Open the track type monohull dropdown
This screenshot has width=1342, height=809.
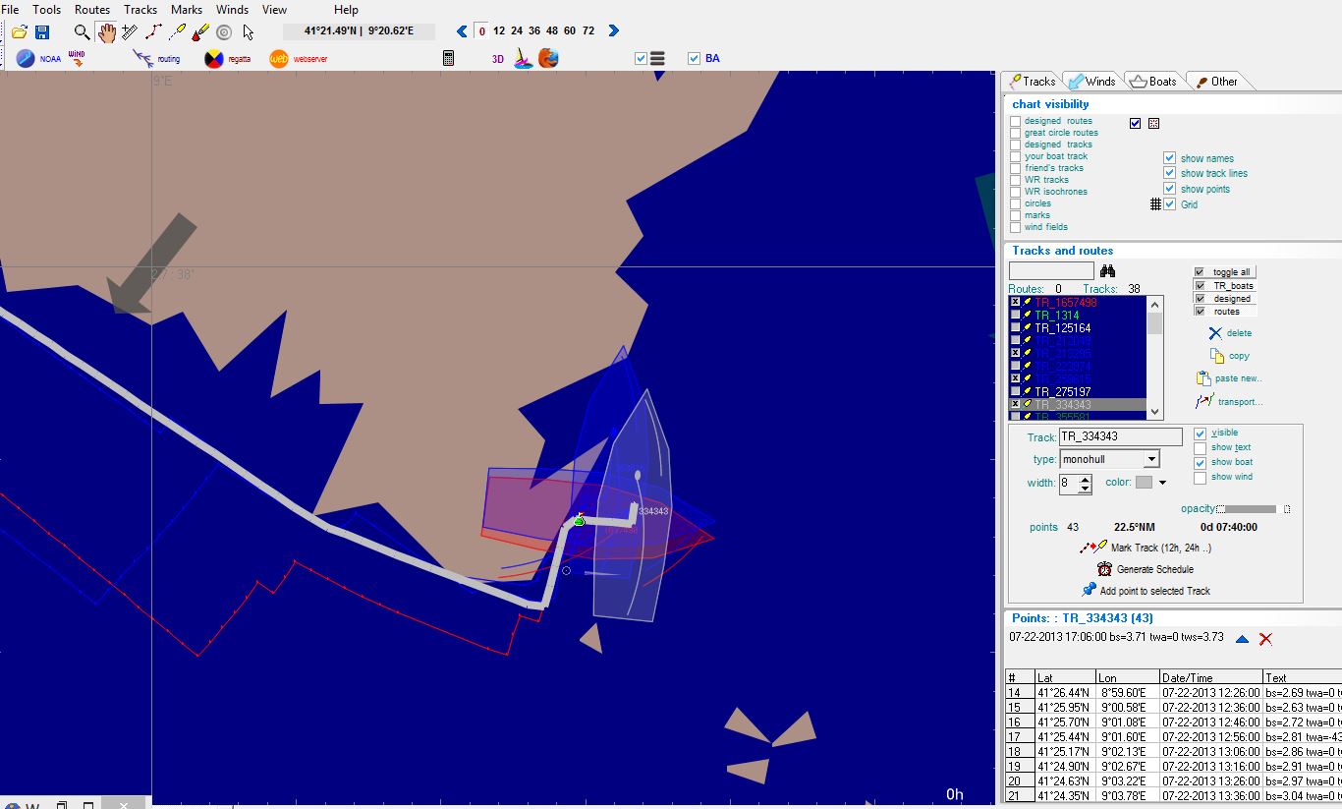click(1150, 459)
